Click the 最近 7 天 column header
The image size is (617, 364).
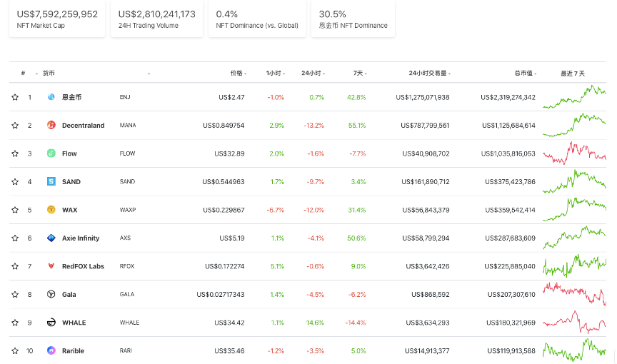573,74
